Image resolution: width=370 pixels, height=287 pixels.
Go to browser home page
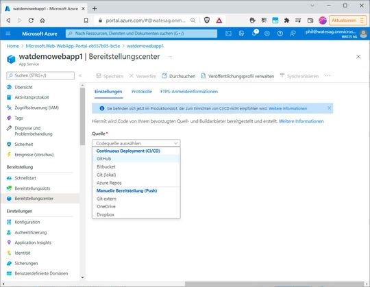(x=42, y=21)
